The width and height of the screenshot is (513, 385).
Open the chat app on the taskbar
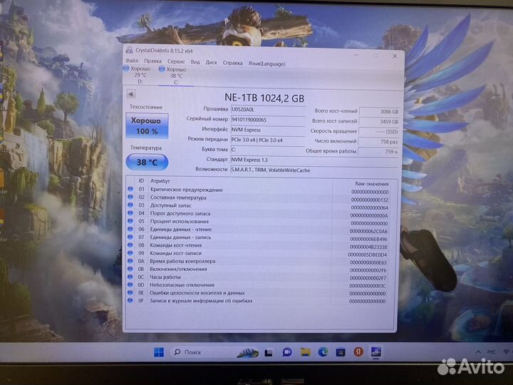pos(287,352)
